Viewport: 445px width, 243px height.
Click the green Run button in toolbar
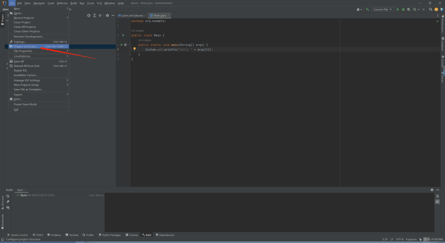[397, 9]
